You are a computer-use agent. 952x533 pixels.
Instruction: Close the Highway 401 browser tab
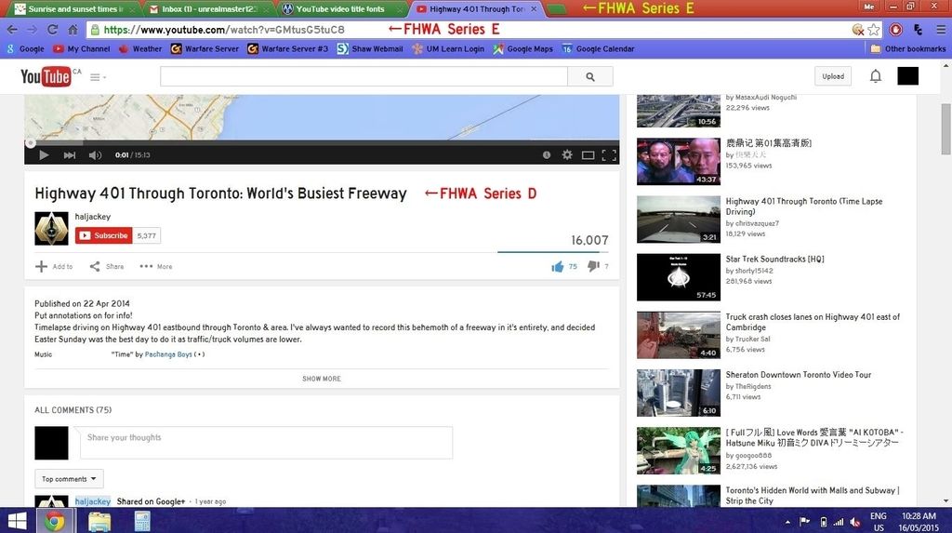point(534,9)
